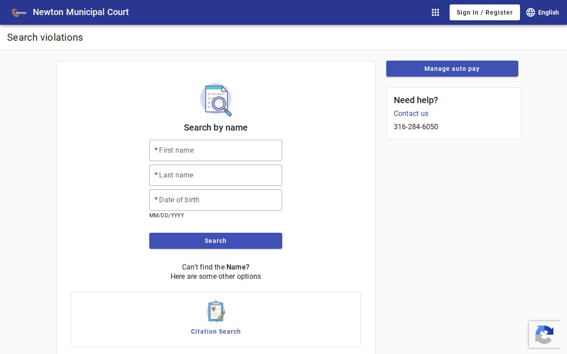Viewport: 567px width, 354px height.
Task: Click the Need help? heading
Action: [x=416, y=100]
